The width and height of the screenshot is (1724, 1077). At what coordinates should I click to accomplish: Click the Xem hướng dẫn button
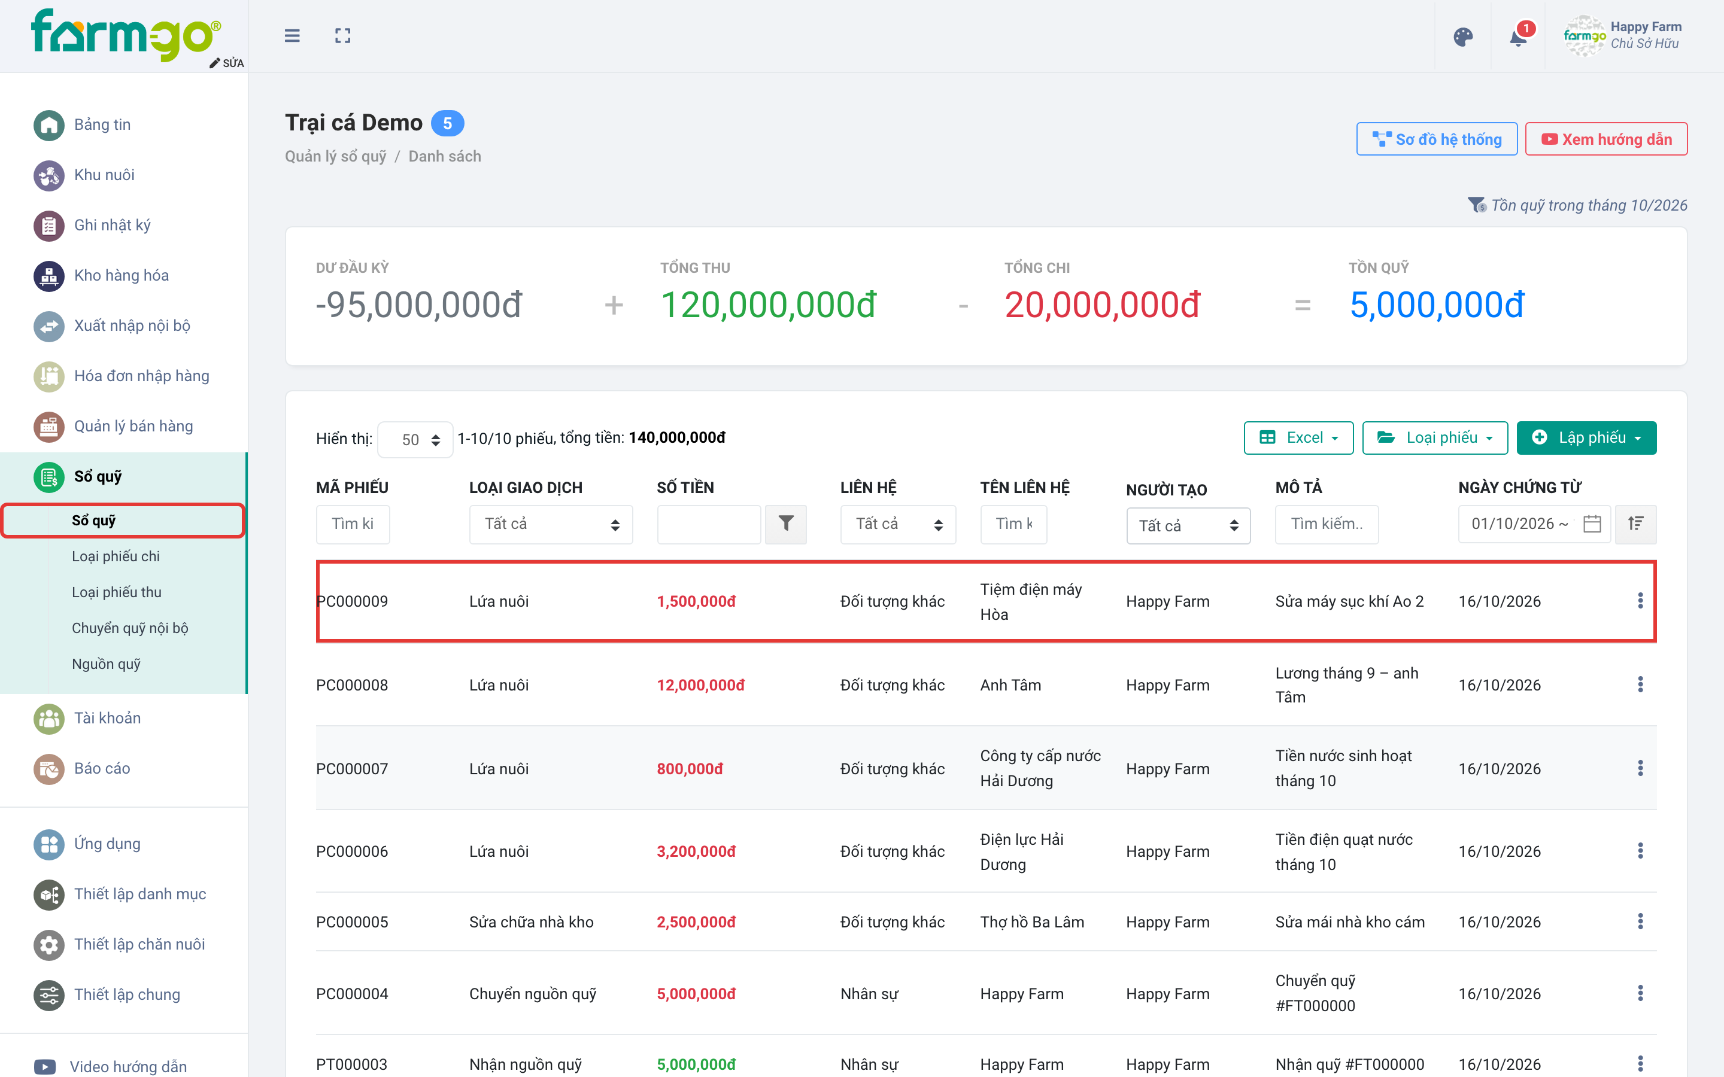[x=1605, y=139]
